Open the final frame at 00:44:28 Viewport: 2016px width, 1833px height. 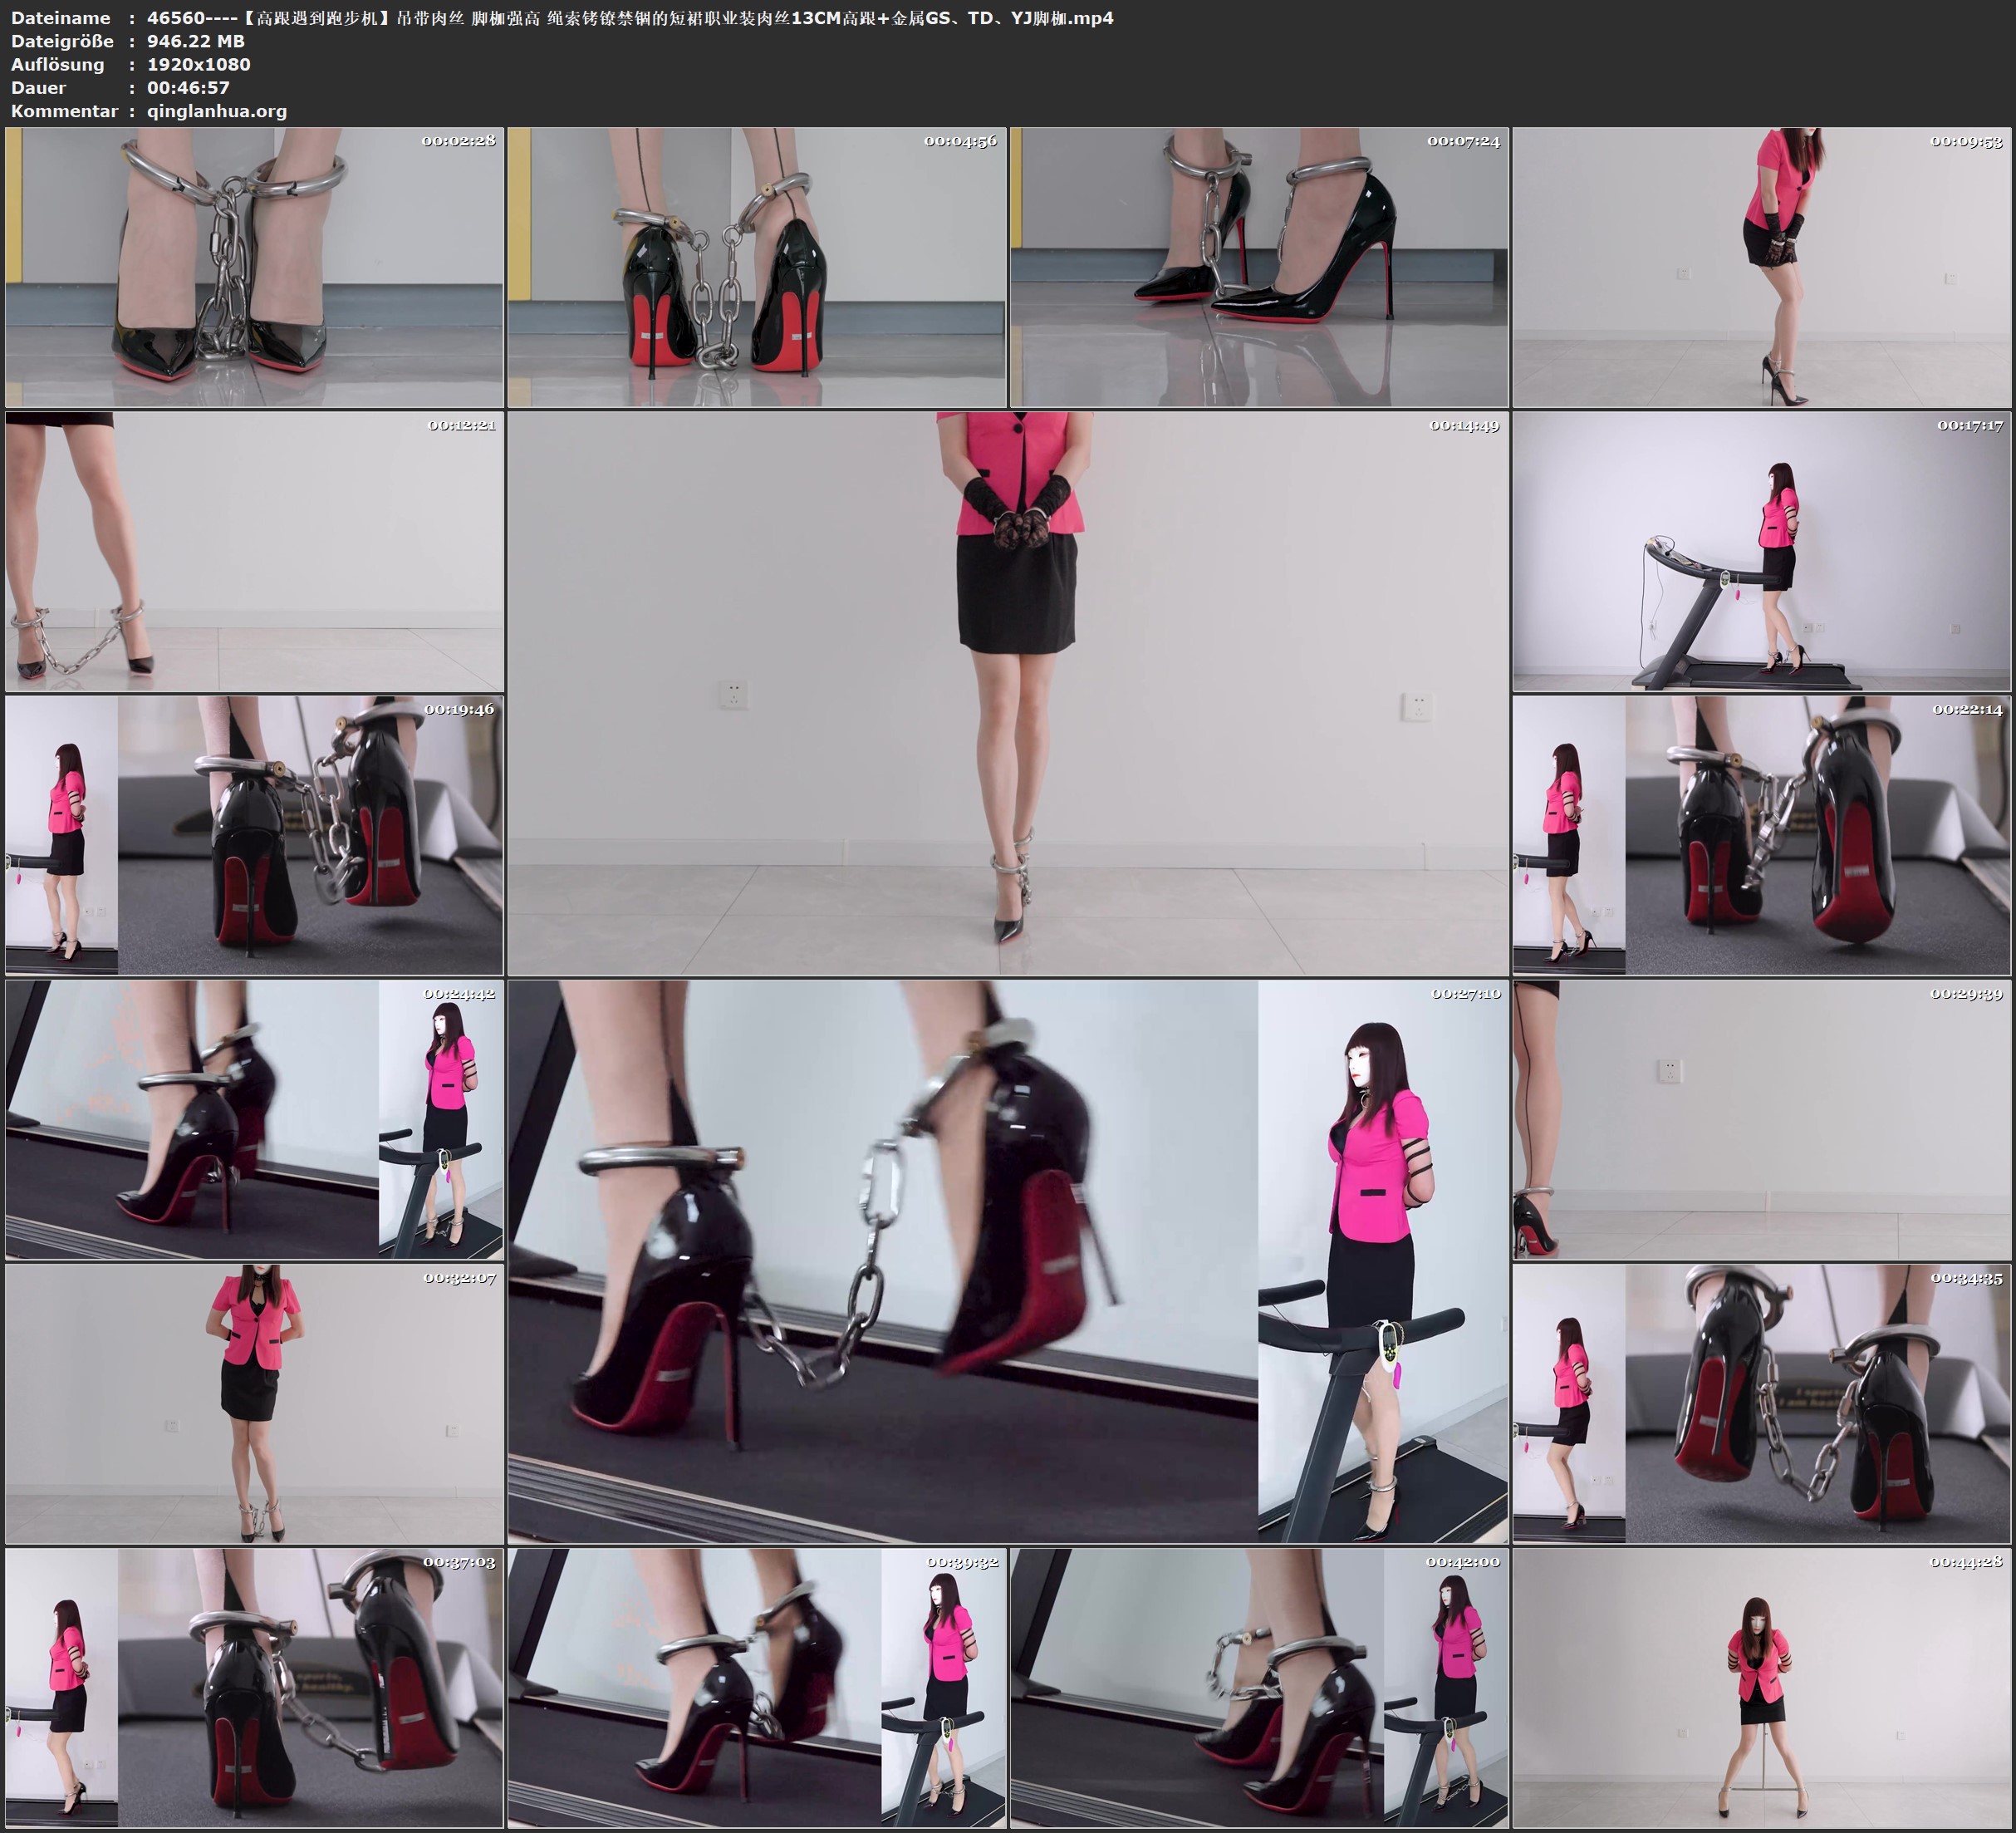click(x=1761, y=1688)
